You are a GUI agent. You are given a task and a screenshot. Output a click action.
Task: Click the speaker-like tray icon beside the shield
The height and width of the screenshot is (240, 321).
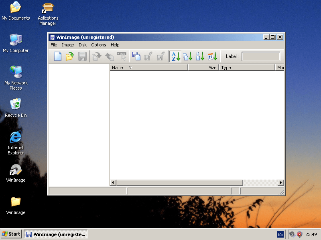292,234
